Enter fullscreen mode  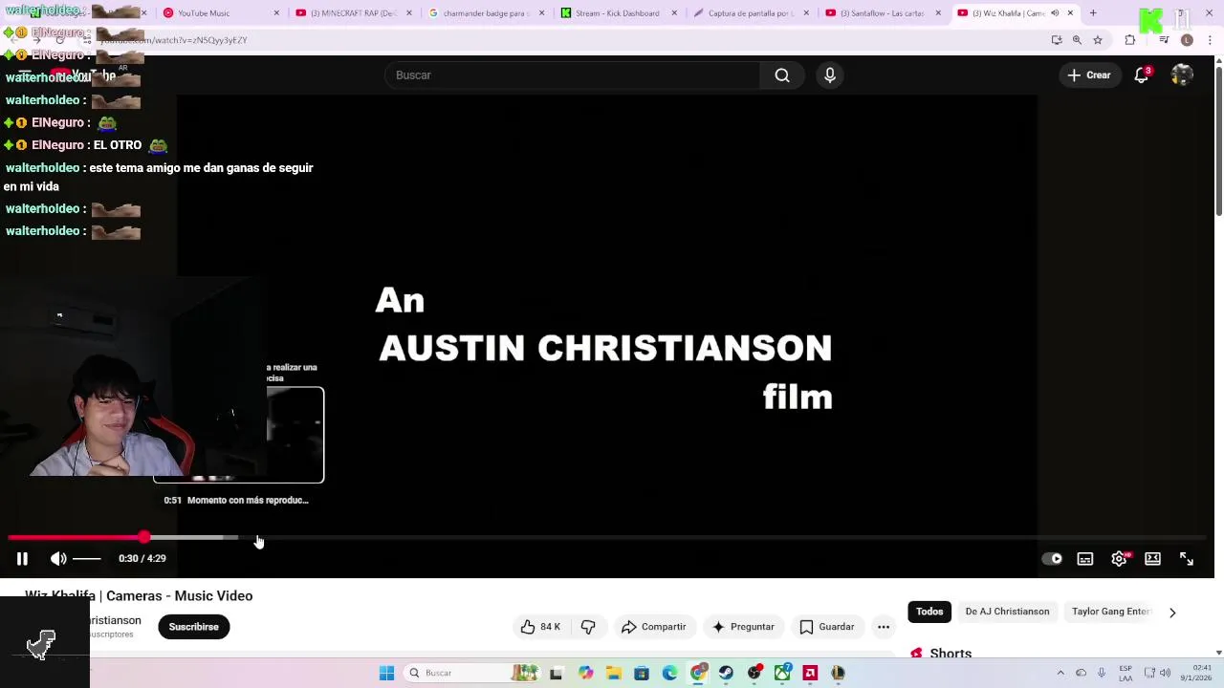click(x=1187, y=559)
